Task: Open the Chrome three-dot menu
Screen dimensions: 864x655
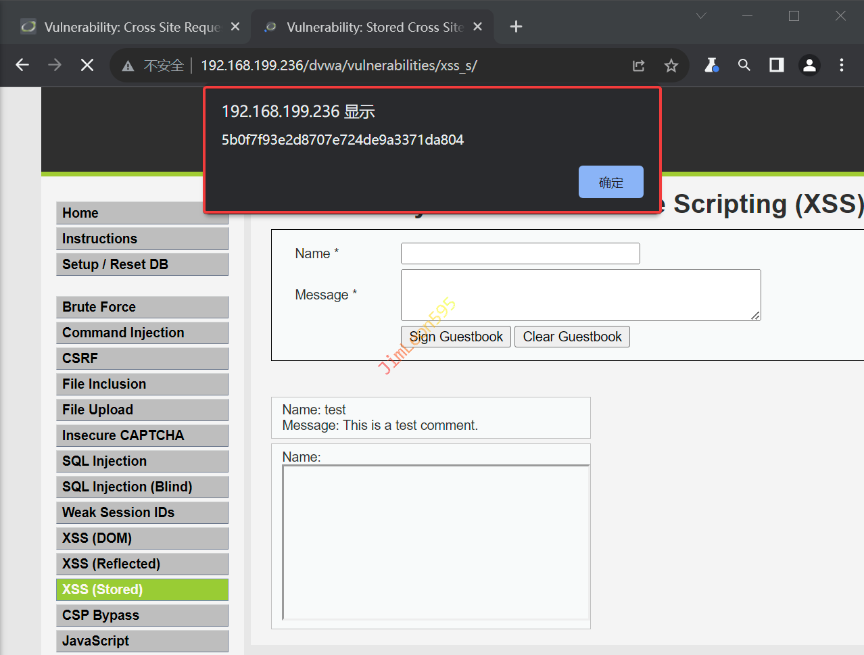Action: 841,65
